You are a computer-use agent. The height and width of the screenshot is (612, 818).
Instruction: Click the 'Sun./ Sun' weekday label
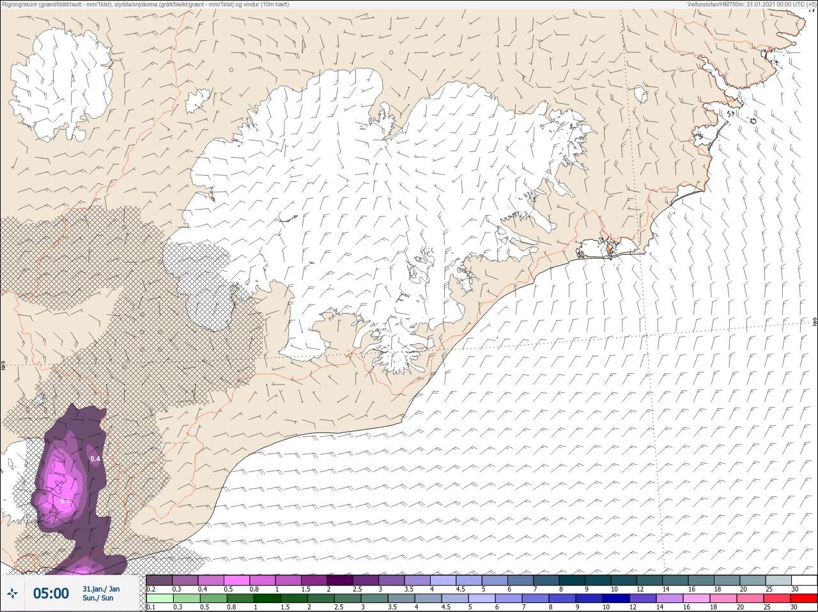coord(98,598)
